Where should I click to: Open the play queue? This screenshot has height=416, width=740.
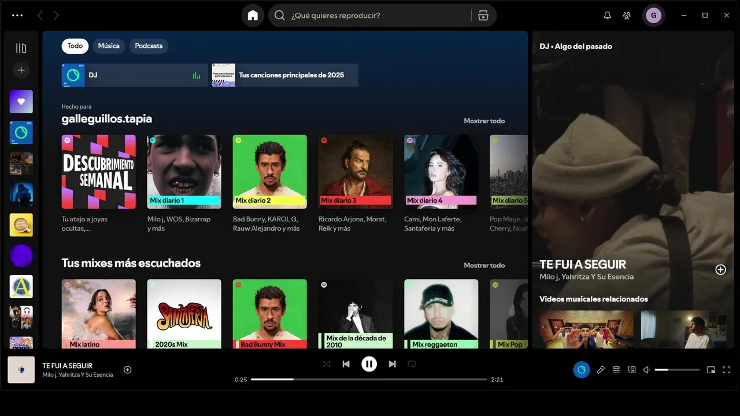tap(616, 370)
